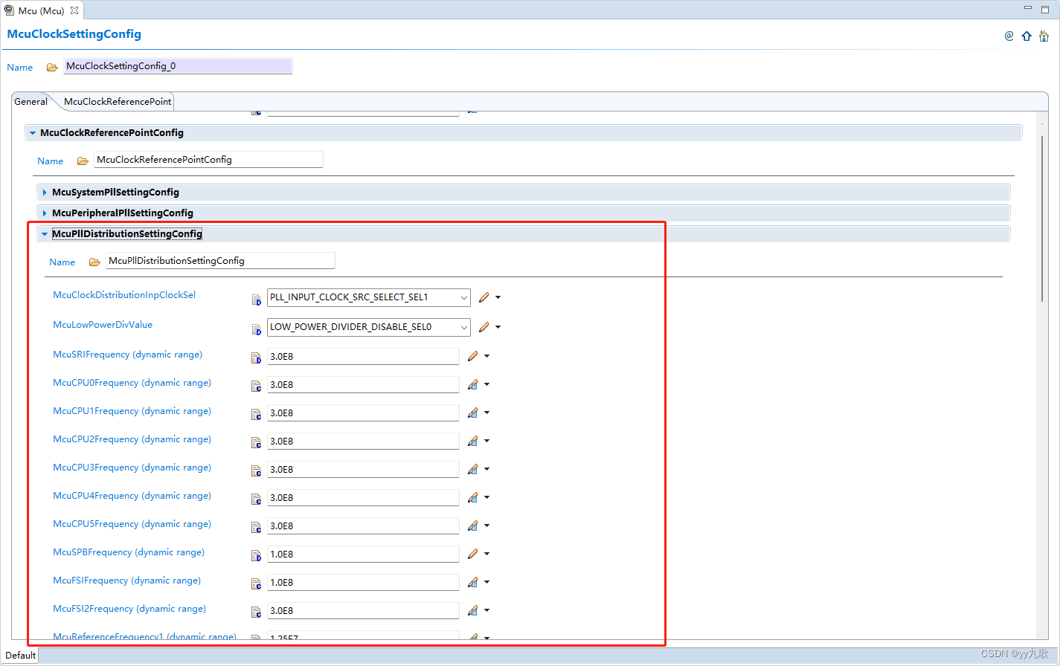Click the McuFSIFrequency (dynamic range) label link
The image size is (1060, 666).
coord(126,581)
